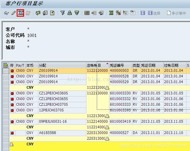Click the Change Document pencil icon
190x151 pixels.
pos(13,13)
